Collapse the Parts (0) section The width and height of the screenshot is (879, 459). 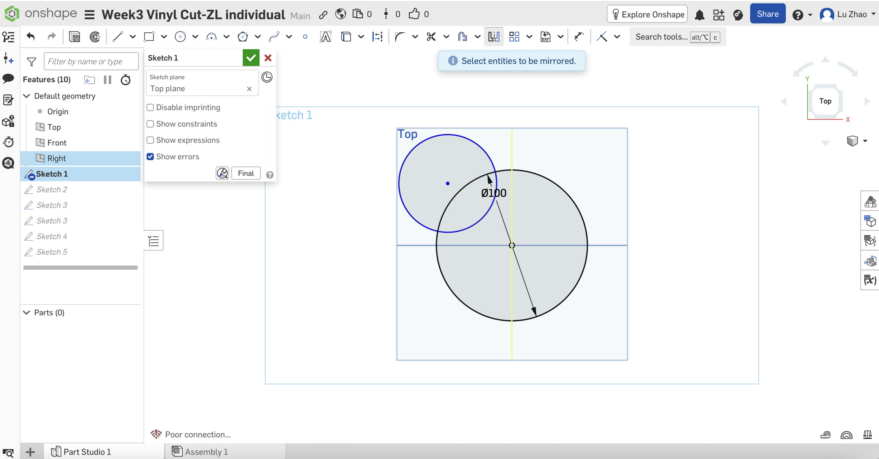pyautogui.click(x=27, y=312)
